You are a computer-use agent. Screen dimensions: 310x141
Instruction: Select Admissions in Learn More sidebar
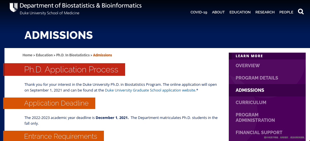coord(250,90)
